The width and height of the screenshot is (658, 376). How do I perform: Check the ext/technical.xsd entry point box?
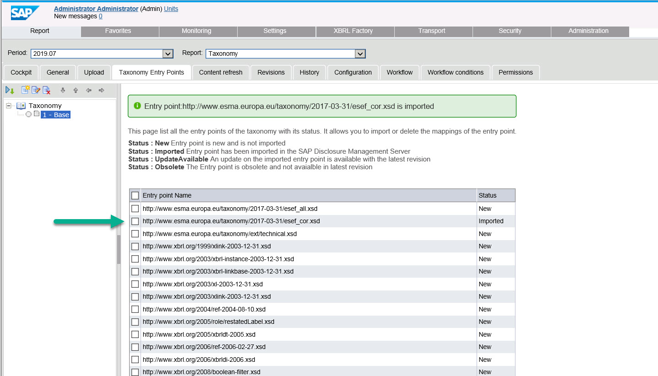[135, 234]
